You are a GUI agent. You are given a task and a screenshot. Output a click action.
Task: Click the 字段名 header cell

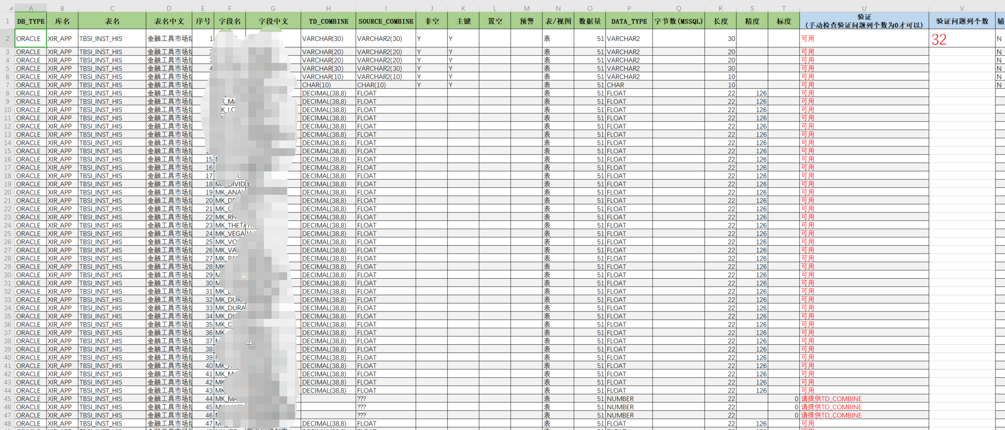pos(229,21)
